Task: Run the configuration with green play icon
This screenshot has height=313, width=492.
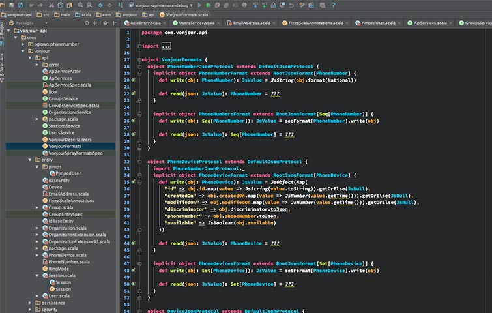Action: coord(199,5)
